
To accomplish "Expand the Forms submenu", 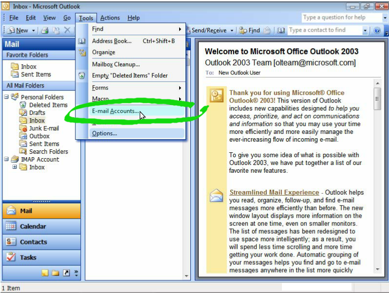I will click(137, 88).
